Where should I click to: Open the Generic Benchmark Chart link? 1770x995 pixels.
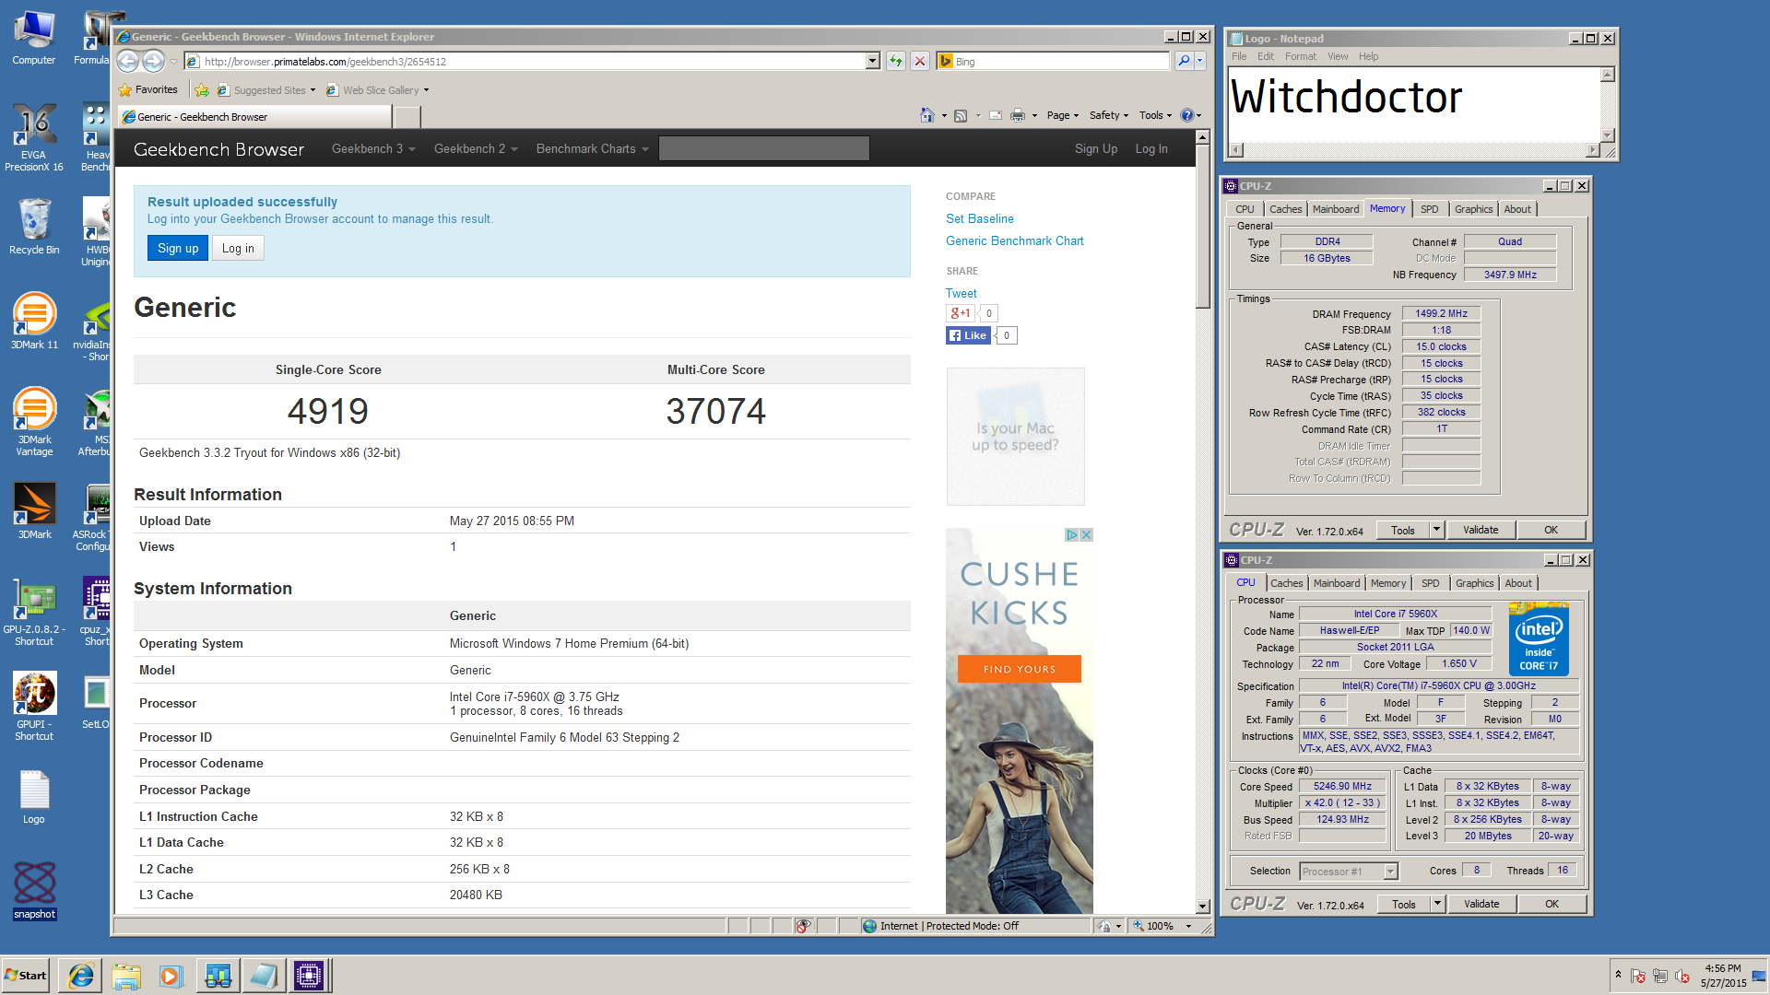1014,240
